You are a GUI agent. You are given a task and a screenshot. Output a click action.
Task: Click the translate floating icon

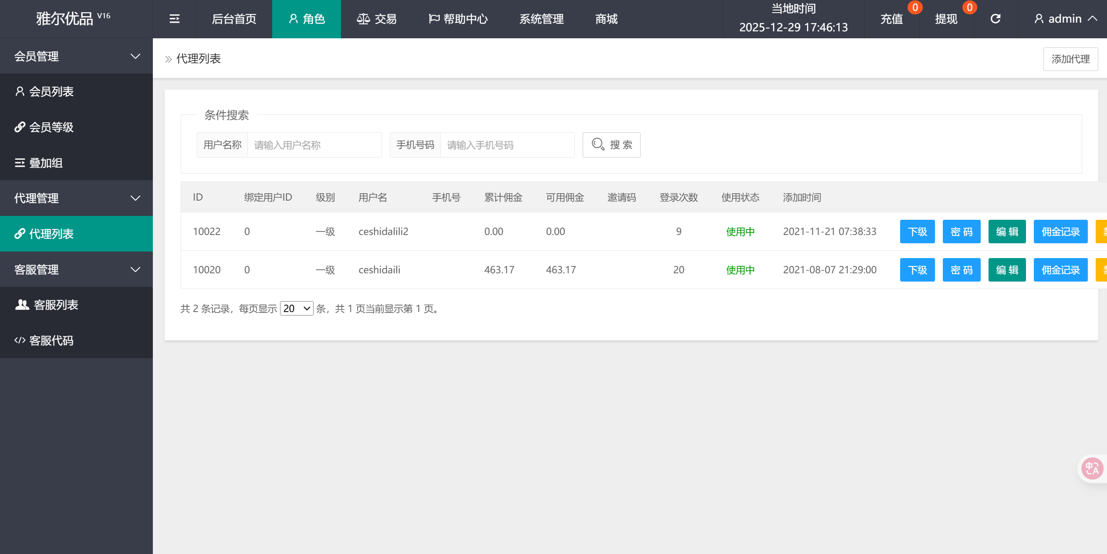click(1092, 468)
